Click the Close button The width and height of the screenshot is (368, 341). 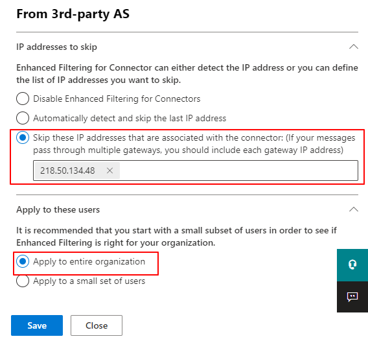(x=97, y=325)
